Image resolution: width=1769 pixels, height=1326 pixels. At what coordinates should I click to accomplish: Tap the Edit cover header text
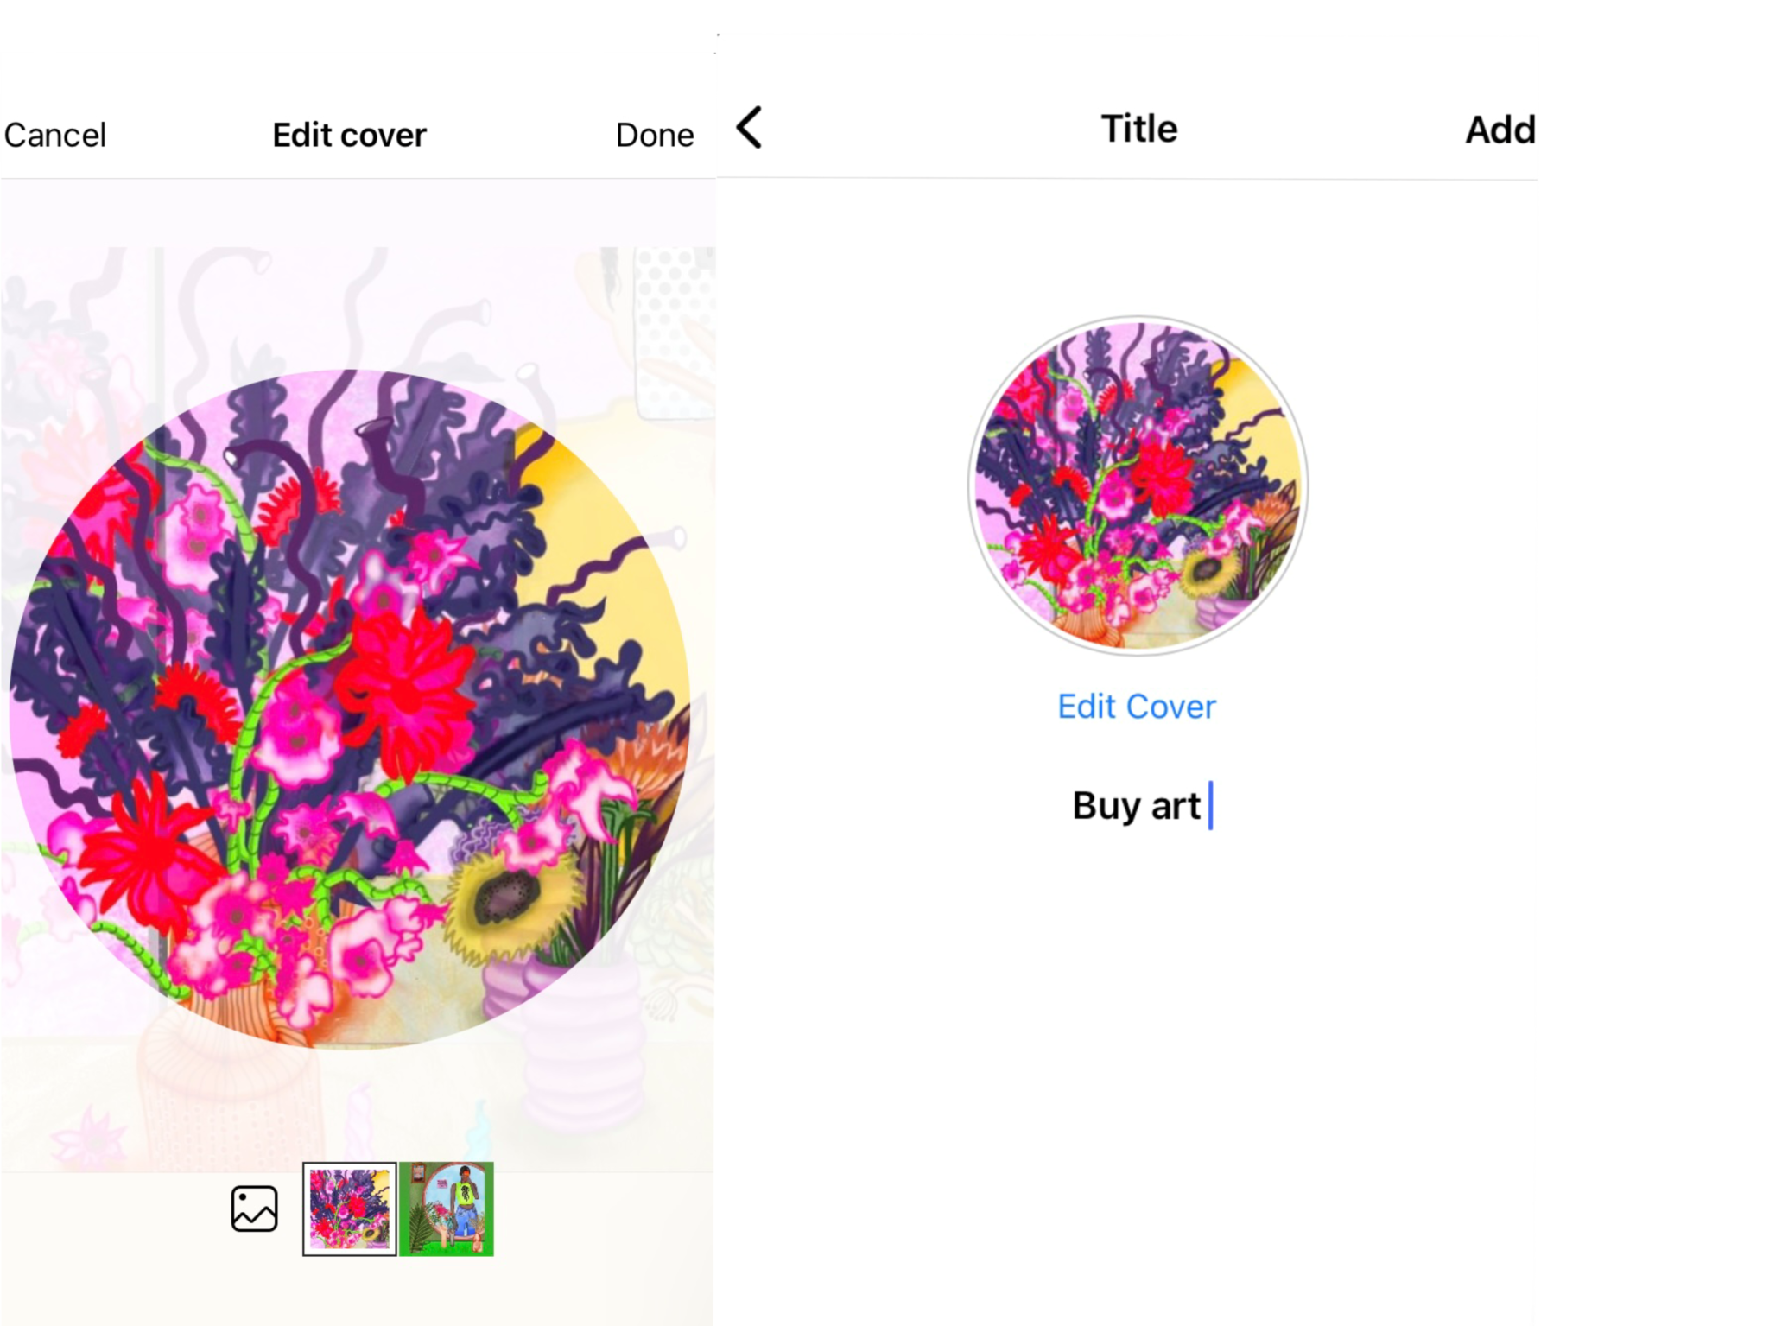[x=350, y=136]
